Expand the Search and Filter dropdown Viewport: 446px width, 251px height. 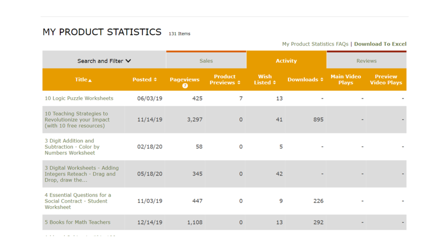coord(104,61)
